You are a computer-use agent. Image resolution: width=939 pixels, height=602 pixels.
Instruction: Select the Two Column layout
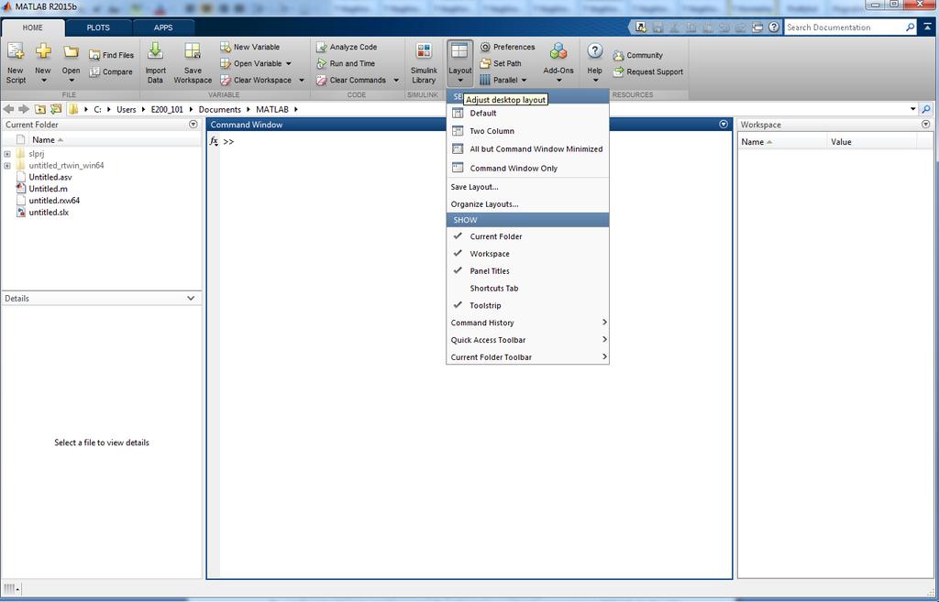527,131
